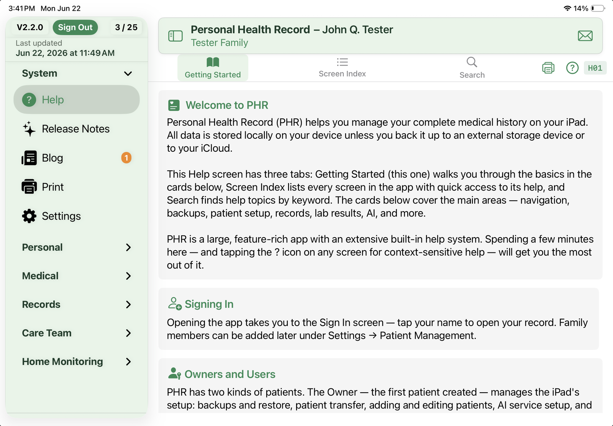Click the battery indicator icon
613x426 pixels.
click(598, 8)
